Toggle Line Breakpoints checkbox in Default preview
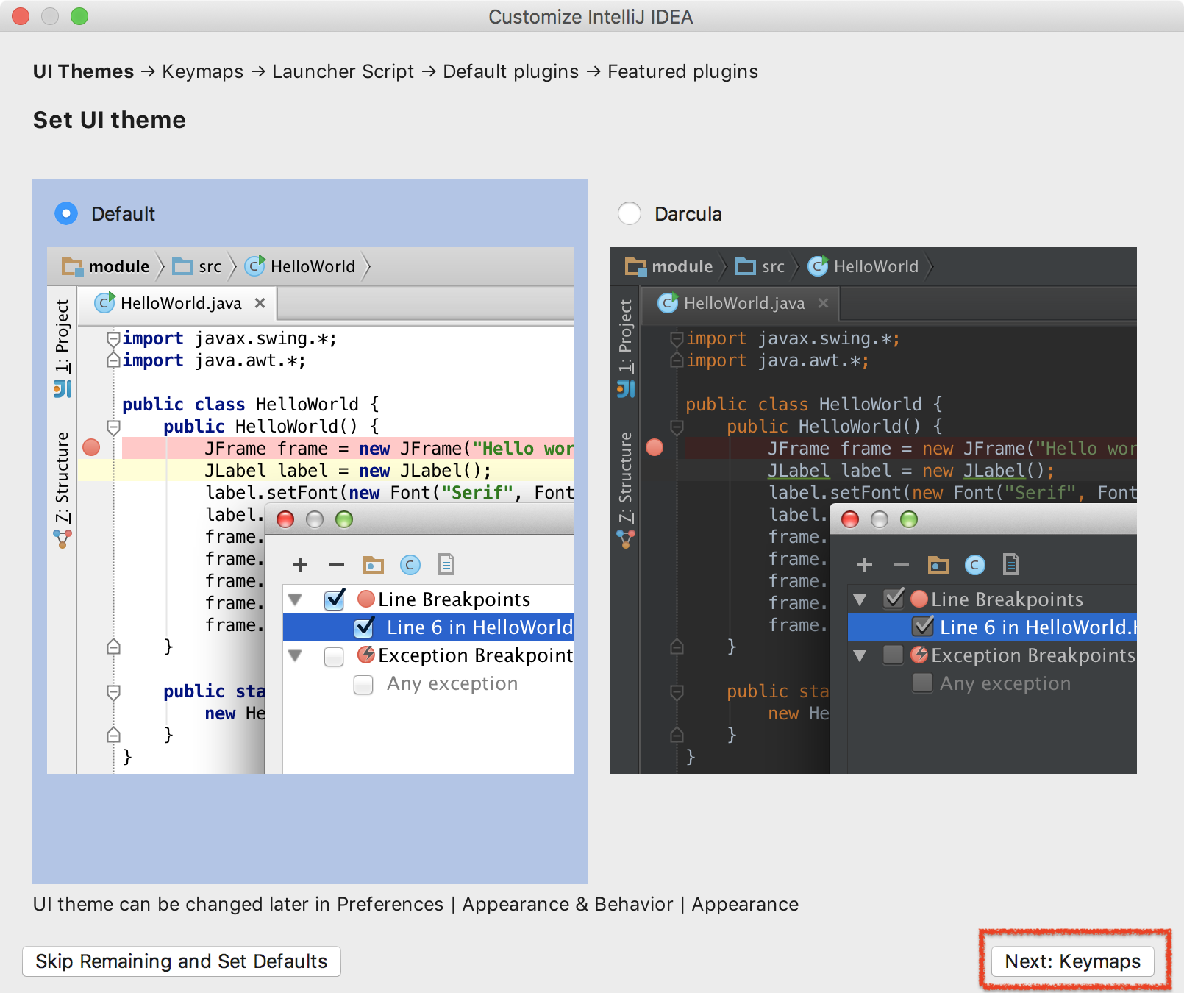 335,599
